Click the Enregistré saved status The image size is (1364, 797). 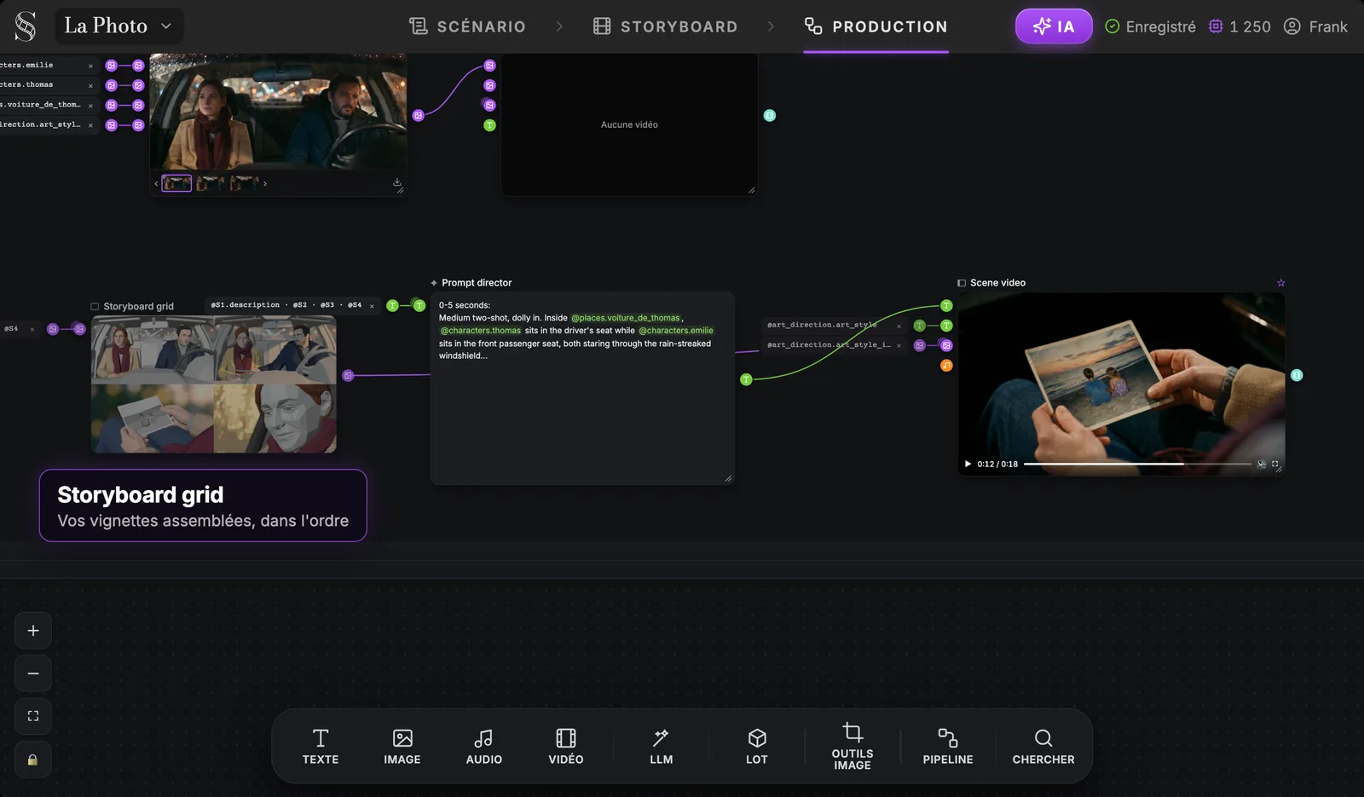coord(1150,26)
